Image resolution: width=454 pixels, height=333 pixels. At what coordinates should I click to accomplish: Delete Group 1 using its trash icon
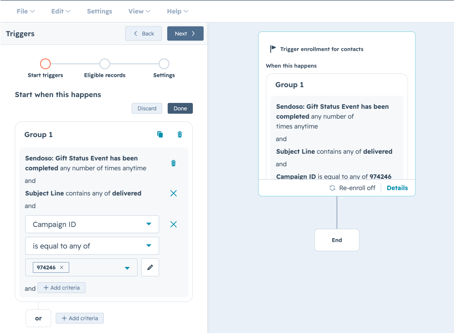point(179,134)
